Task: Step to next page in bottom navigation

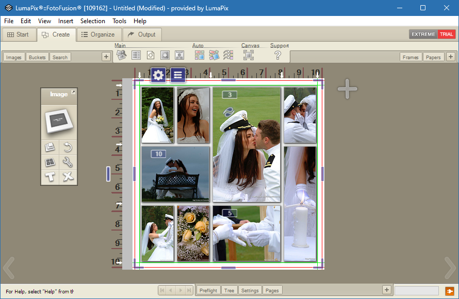Action: coord(181,290)
